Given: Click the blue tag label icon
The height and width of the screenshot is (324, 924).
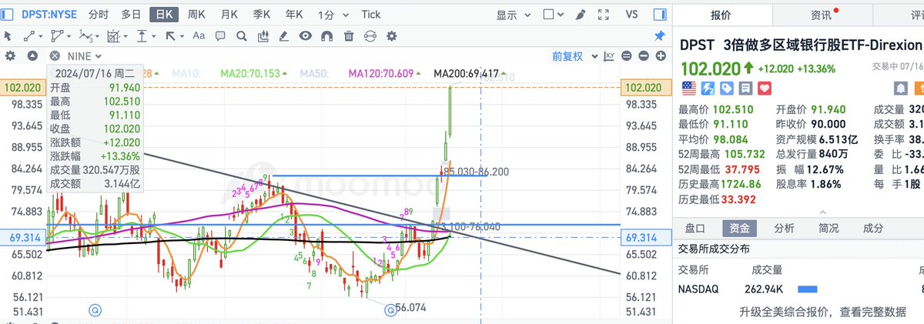Looking at the screenshot, I should pos(725,88).
